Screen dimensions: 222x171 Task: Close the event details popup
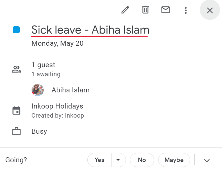coord(210,10)
